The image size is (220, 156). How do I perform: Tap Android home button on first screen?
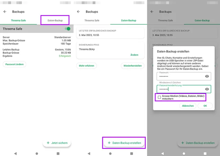pos(37,154)
